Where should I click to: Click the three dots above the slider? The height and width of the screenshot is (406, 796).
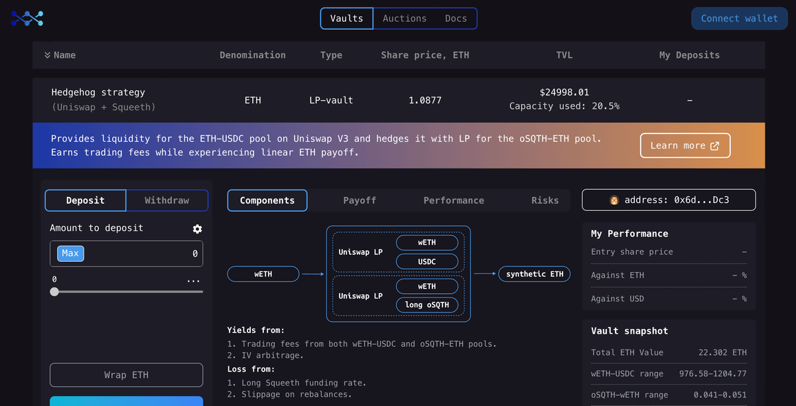coord(193,280)
